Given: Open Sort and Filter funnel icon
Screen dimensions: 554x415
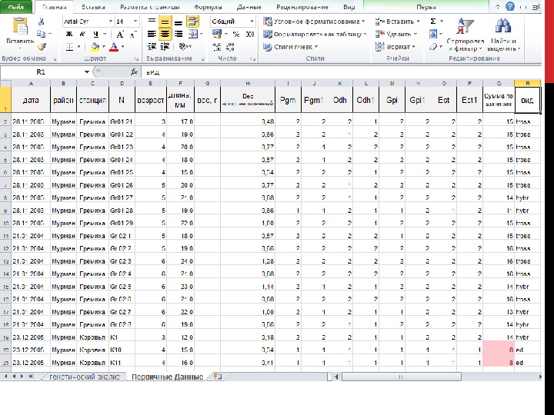Looking at the screenshot, I should [x=464, y=25].
